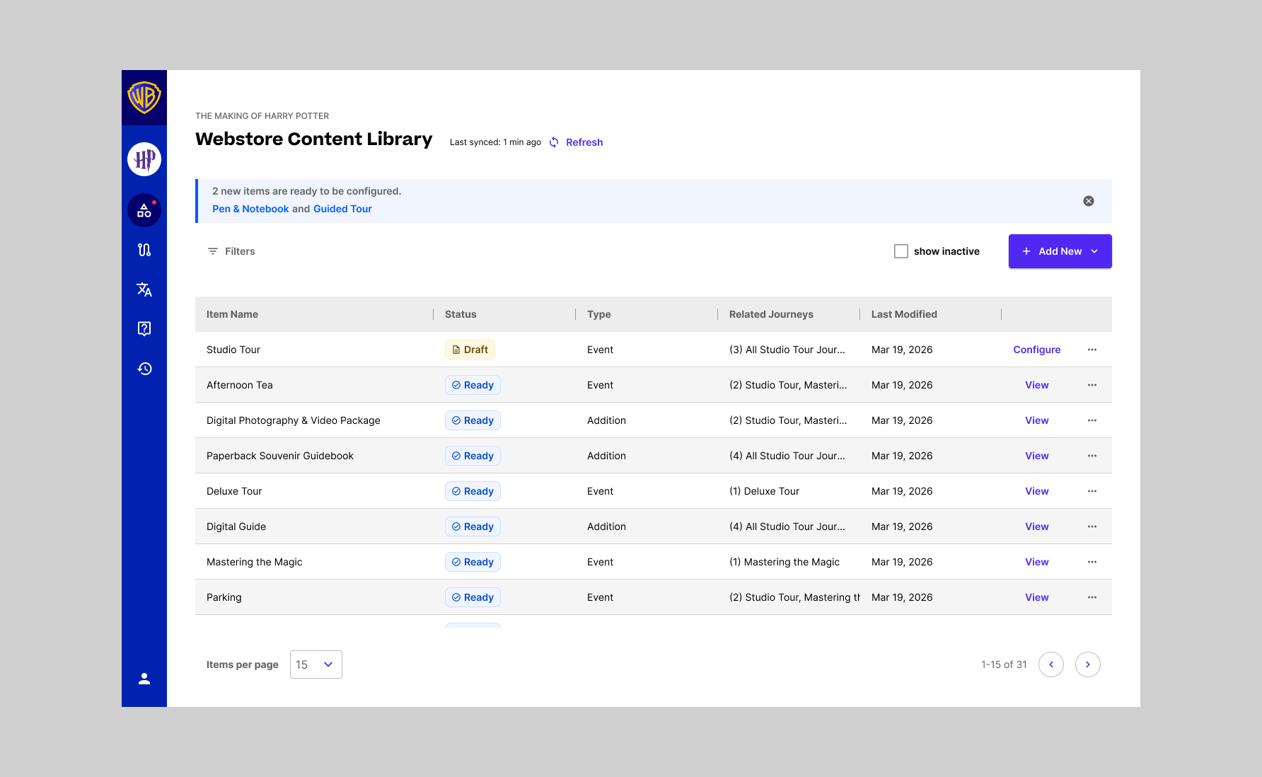Select the Deluxe Tour item name

click(x=234, y=491)
